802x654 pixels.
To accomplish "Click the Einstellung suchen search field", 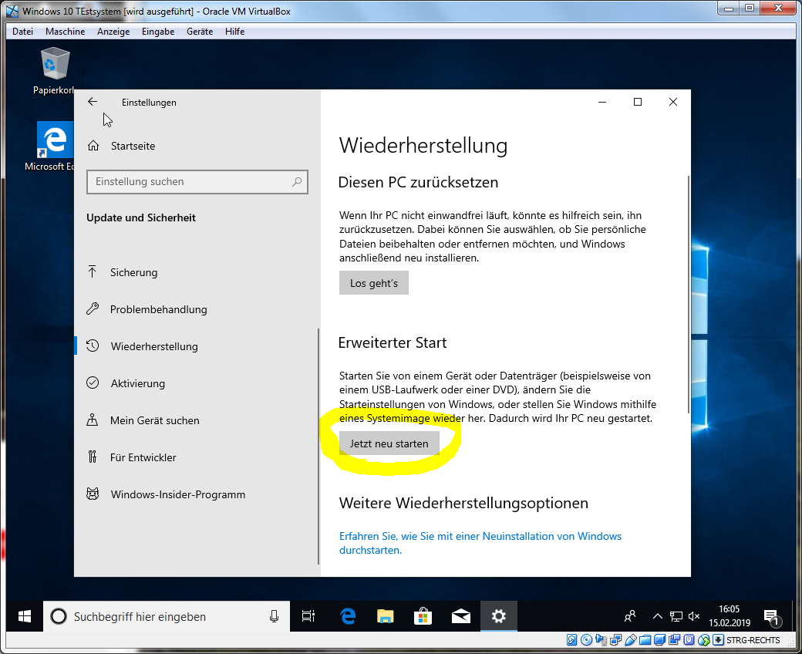I will [x=189, y=182].
